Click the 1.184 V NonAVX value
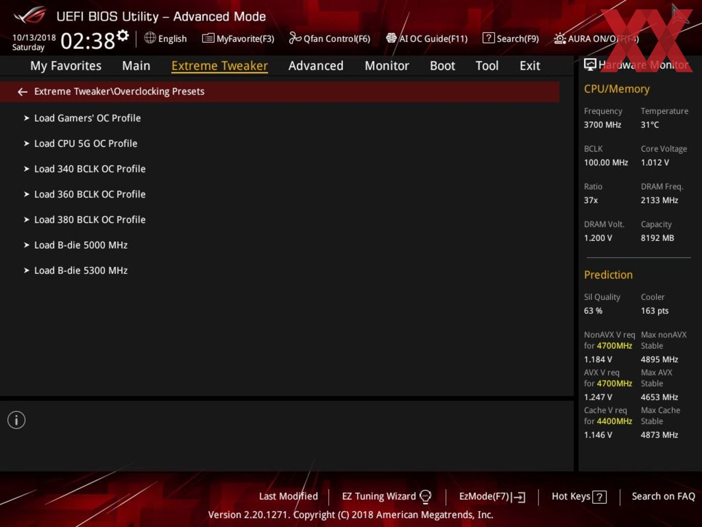The width and height of the screenshot is (702, 527). click(598, 359)
